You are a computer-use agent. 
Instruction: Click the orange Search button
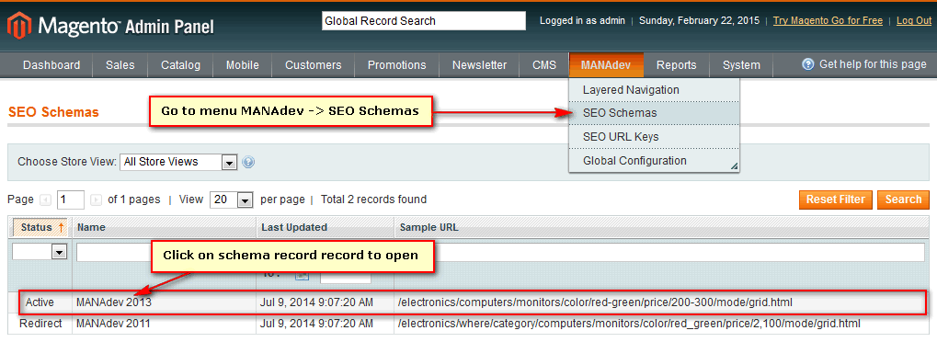(x=903, y=199)
